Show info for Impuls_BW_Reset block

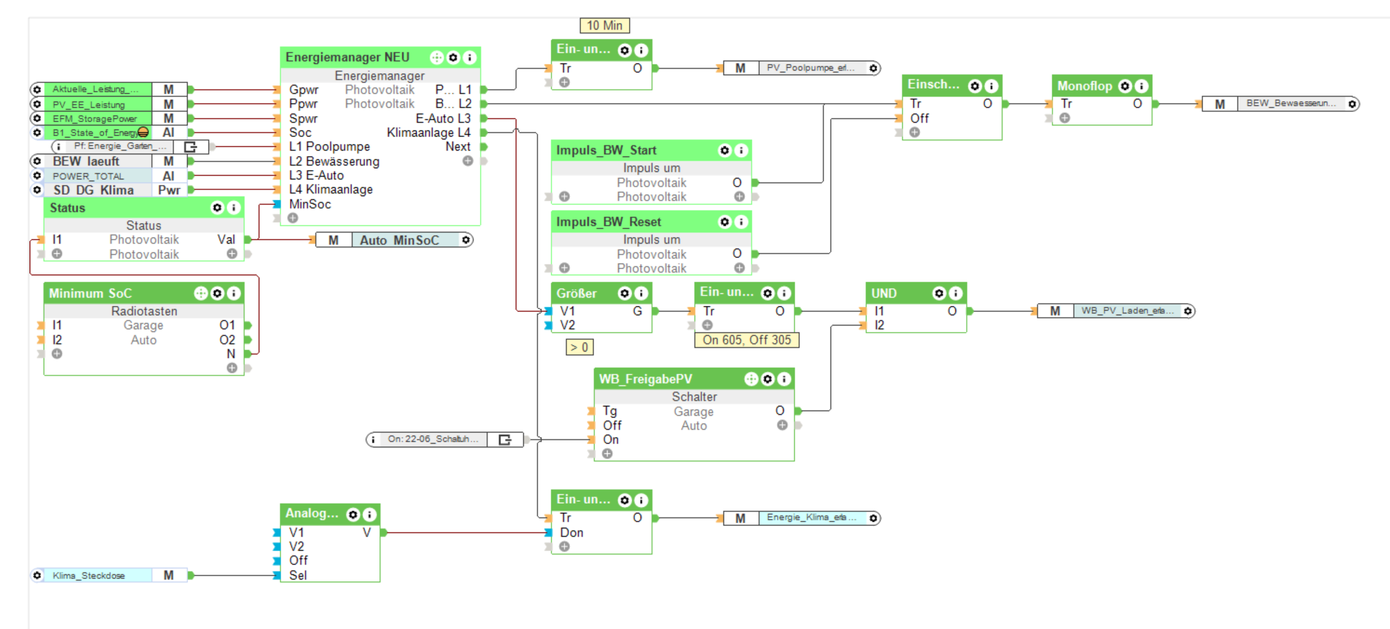741,221
